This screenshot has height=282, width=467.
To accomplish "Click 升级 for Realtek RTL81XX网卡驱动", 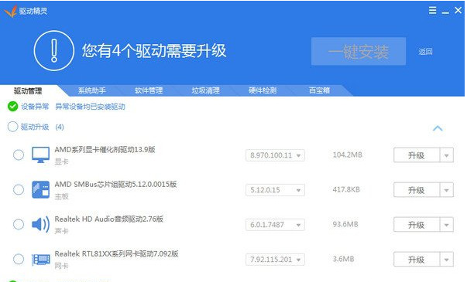I will [417, 260].
